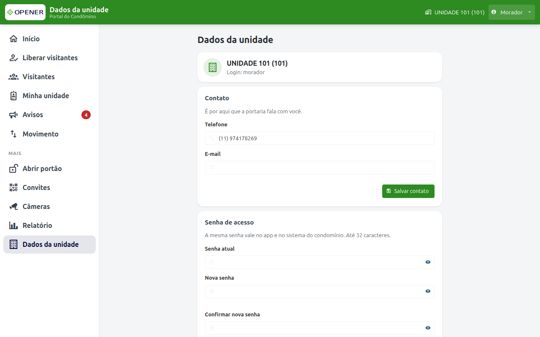Click the badge icon beside Minha unidade
The width and height of the screenshot is (540, 337).
tap(13, 96)
